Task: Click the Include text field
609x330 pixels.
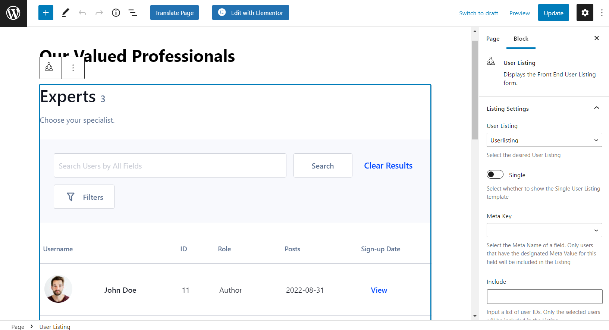Action: click(x=544, y=296)
